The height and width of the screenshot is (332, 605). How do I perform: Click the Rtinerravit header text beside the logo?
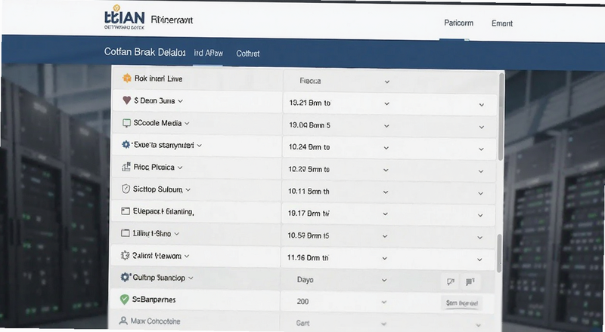pos(172,20)
